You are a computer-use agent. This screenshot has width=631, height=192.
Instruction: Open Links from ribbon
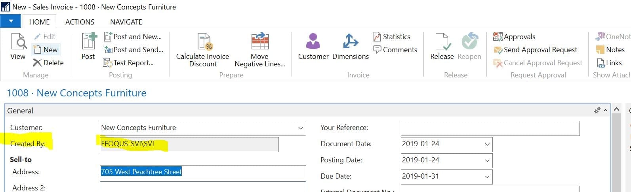click(x=609, y=63)
